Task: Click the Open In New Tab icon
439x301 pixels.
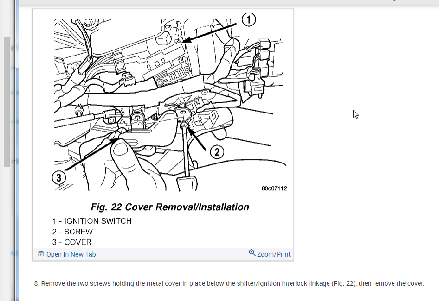Action: coord(41,254)
